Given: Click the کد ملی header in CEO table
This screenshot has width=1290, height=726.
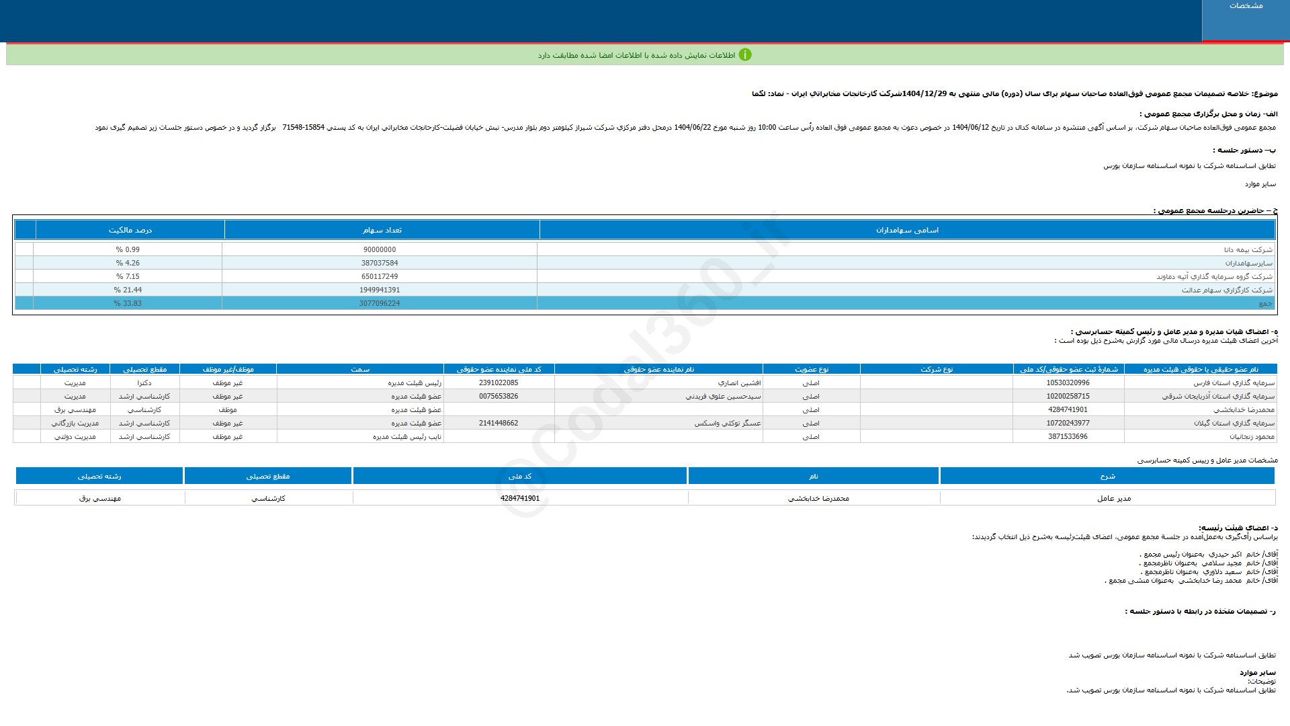Looking at the screenshot, I should [519, 476].
